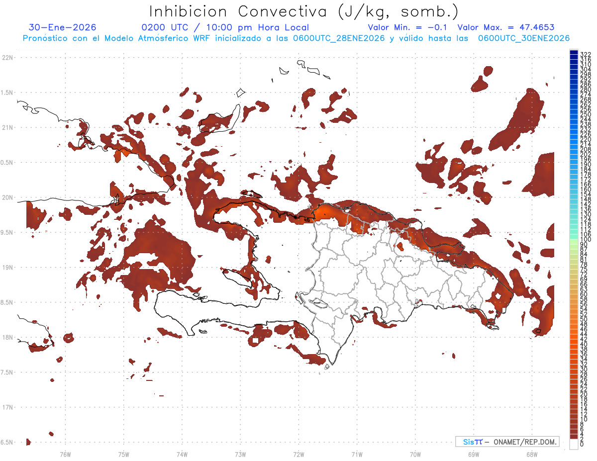Click the white swatch beside "0" on the legend

coord(574,444)
